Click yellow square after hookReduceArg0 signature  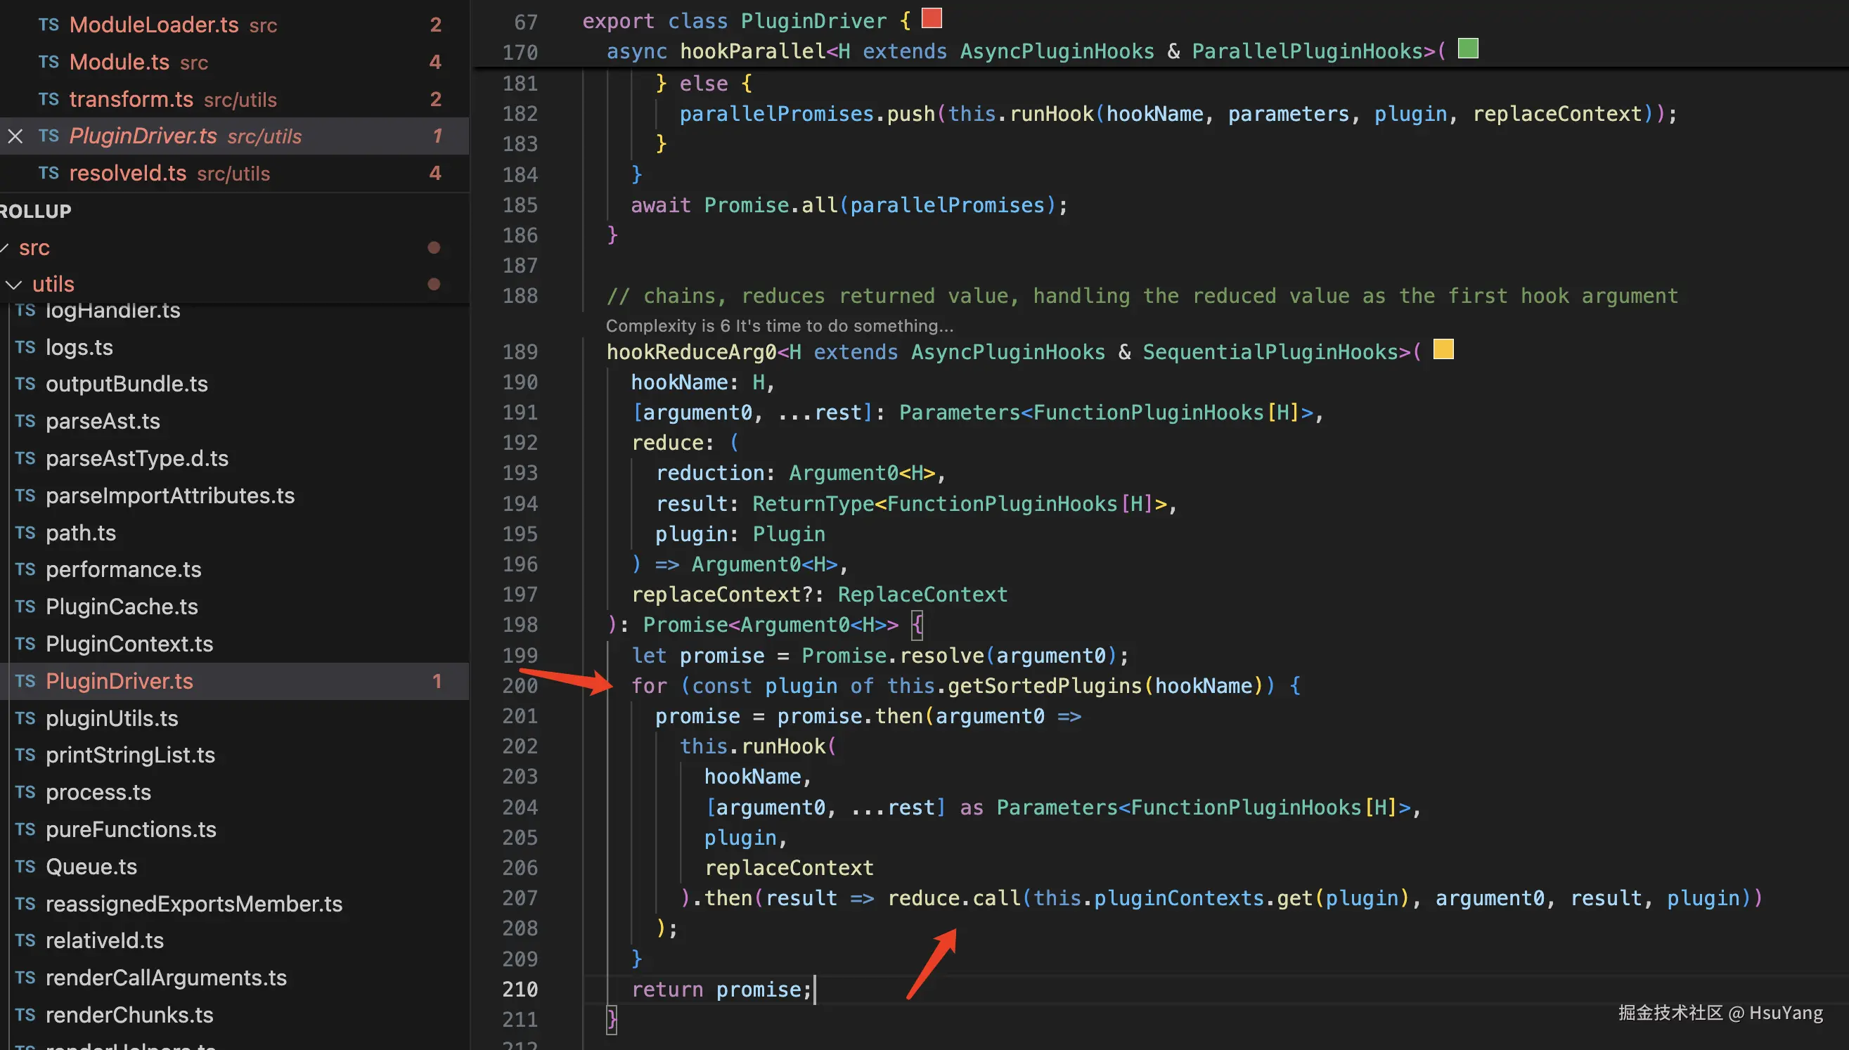[x=1443, y=350]
